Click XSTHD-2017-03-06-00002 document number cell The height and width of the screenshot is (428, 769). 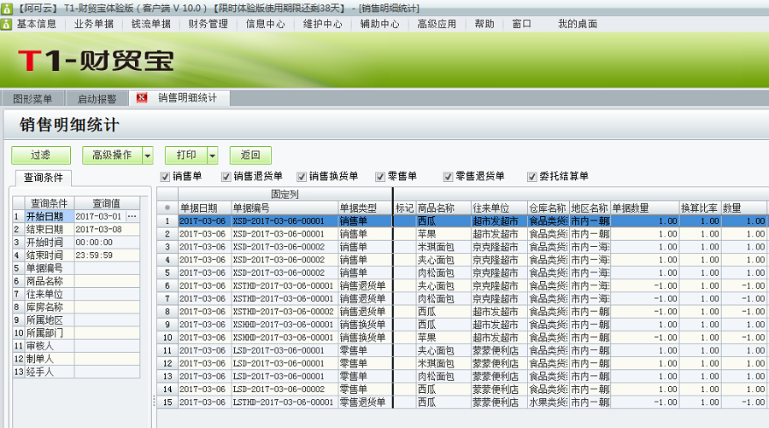coord(283,311)
